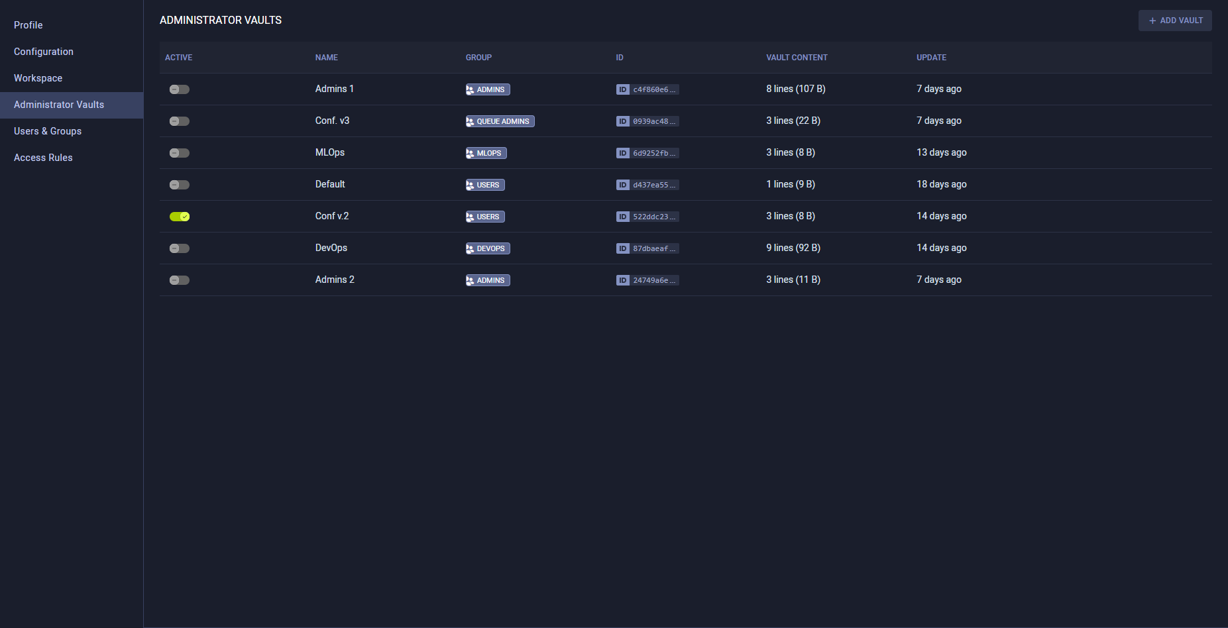Navigate to Workspace settings
Screen dimensions: 1228x628
pos(38,78)
